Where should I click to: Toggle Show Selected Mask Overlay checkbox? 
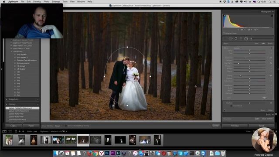pyautogui.click(x=66, y=126)
